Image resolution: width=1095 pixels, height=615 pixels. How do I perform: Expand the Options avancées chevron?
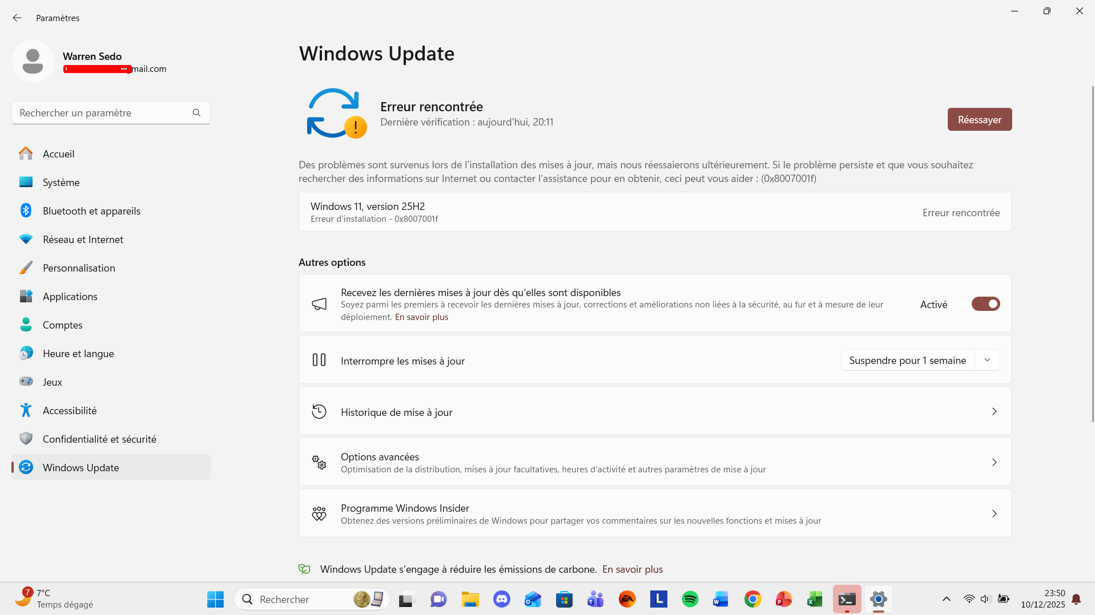pyautogui.click(x=995, y=462)
